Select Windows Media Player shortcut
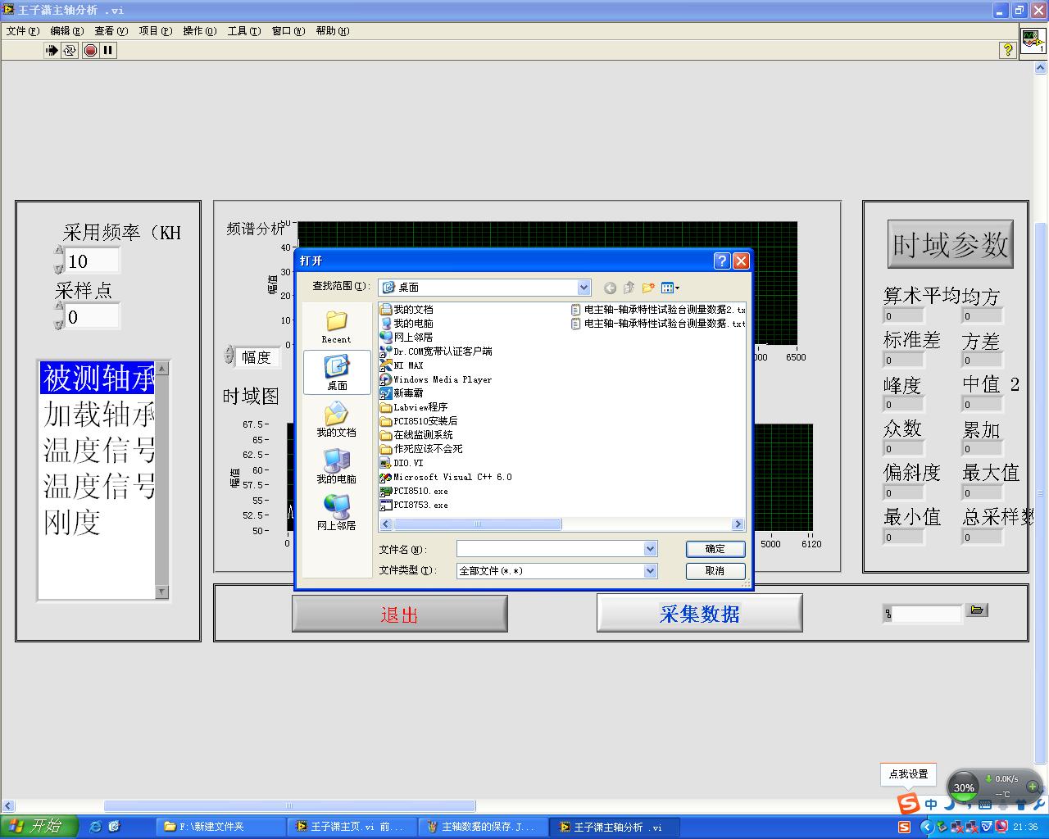 [x=436, y=379]
